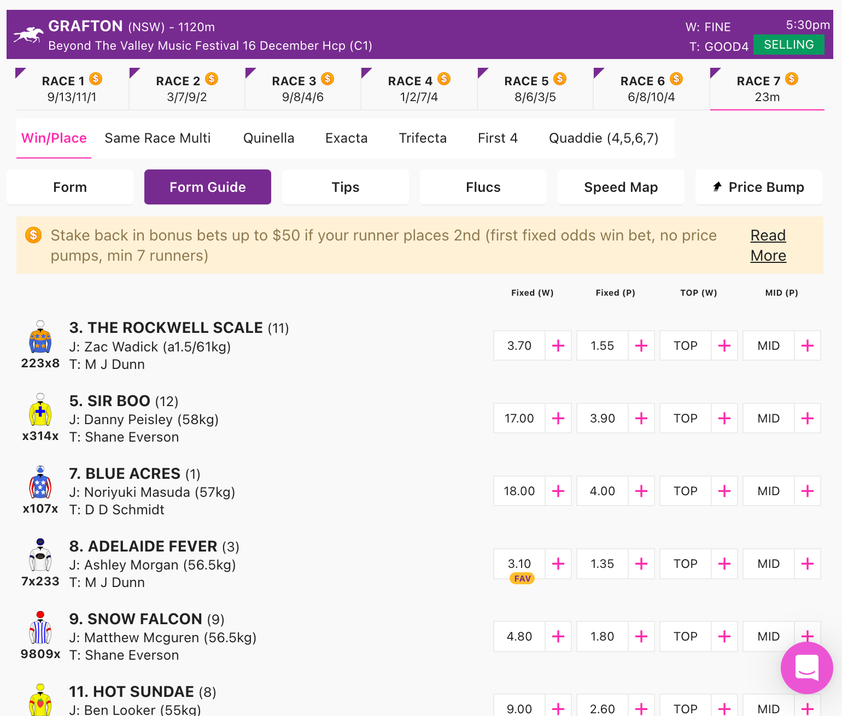Open the live chat bubble icon
This screenshot has width=842, height=716.
click(806, 668)
